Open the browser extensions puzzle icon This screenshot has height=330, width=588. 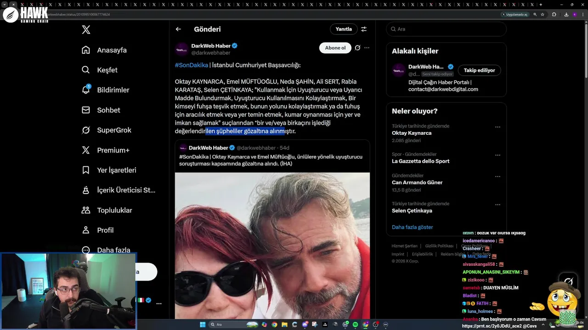[554, 14]
